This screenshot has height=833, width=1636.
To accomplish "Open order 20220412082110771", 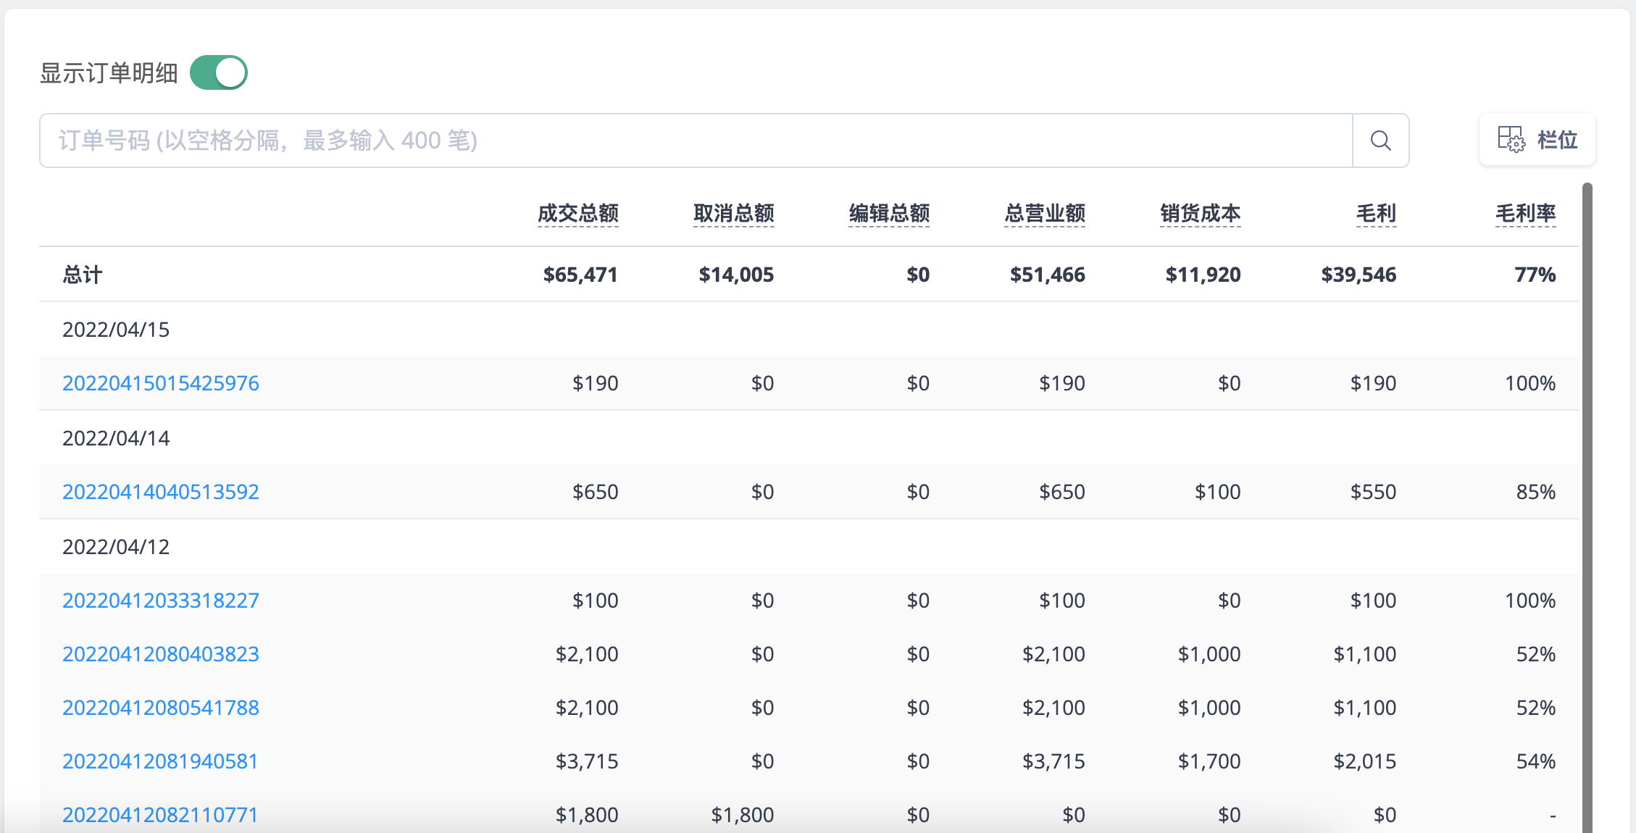I will pos(160,815).
